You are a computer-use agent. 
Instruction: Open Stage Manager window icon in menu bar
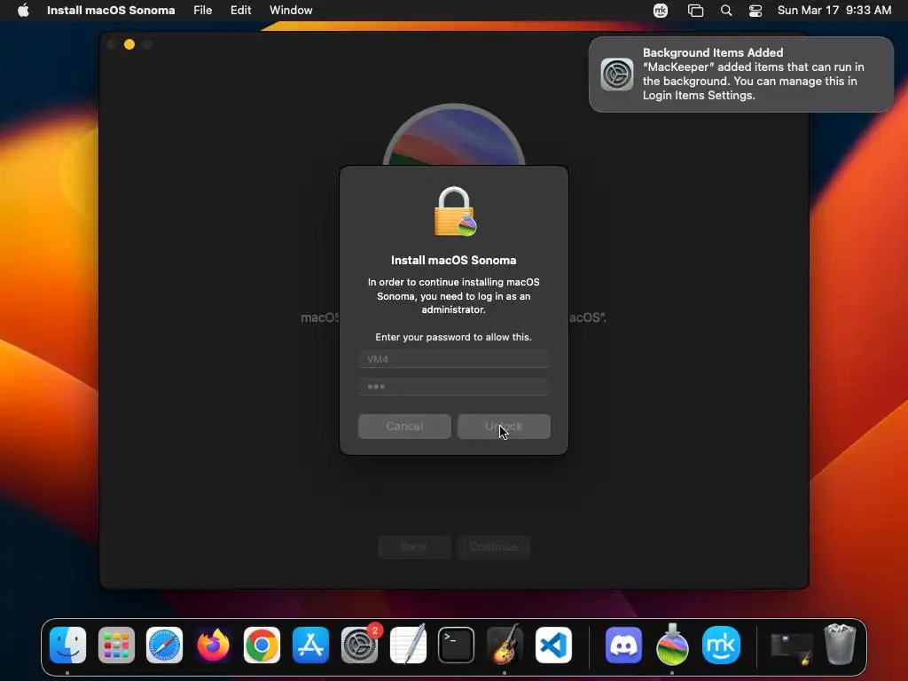(695, 10)
